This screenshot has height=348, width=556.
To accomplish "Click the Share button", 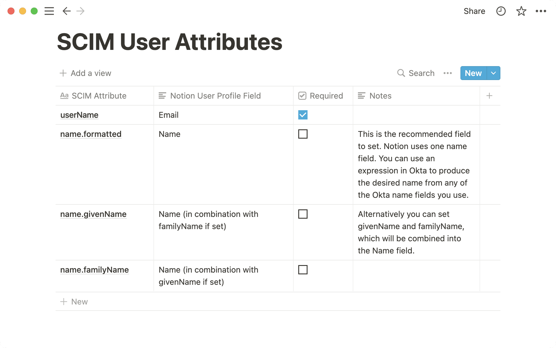I will pyautogui.click(x=474, y=11).
